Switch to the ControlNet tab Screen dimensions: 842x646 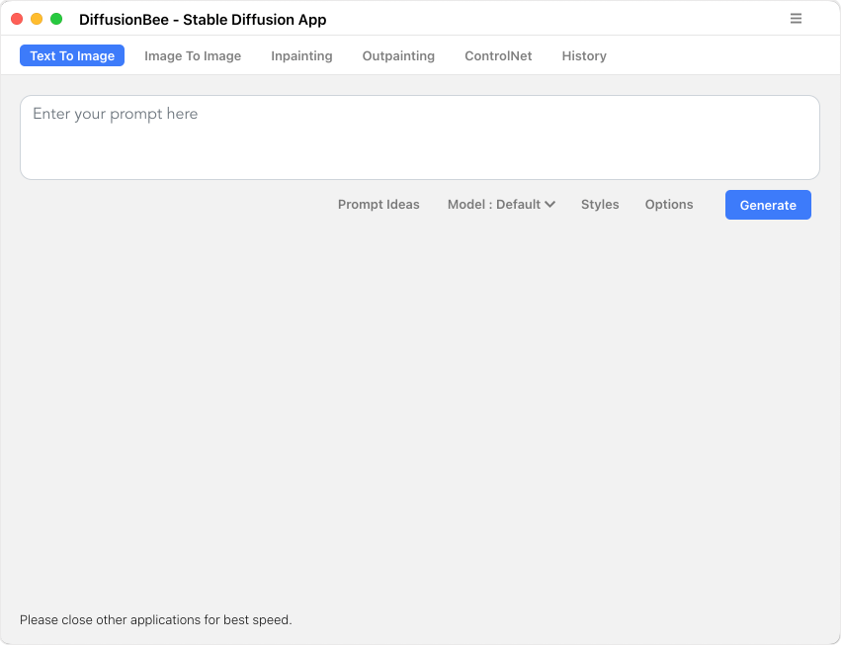pos(498,55)
